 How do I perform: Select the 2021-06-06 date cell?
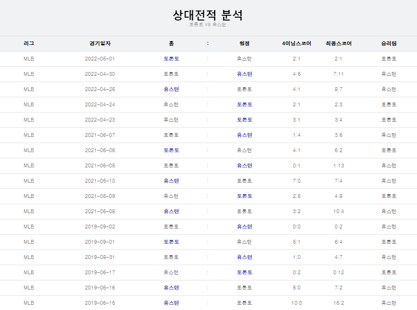pos(100,151)
